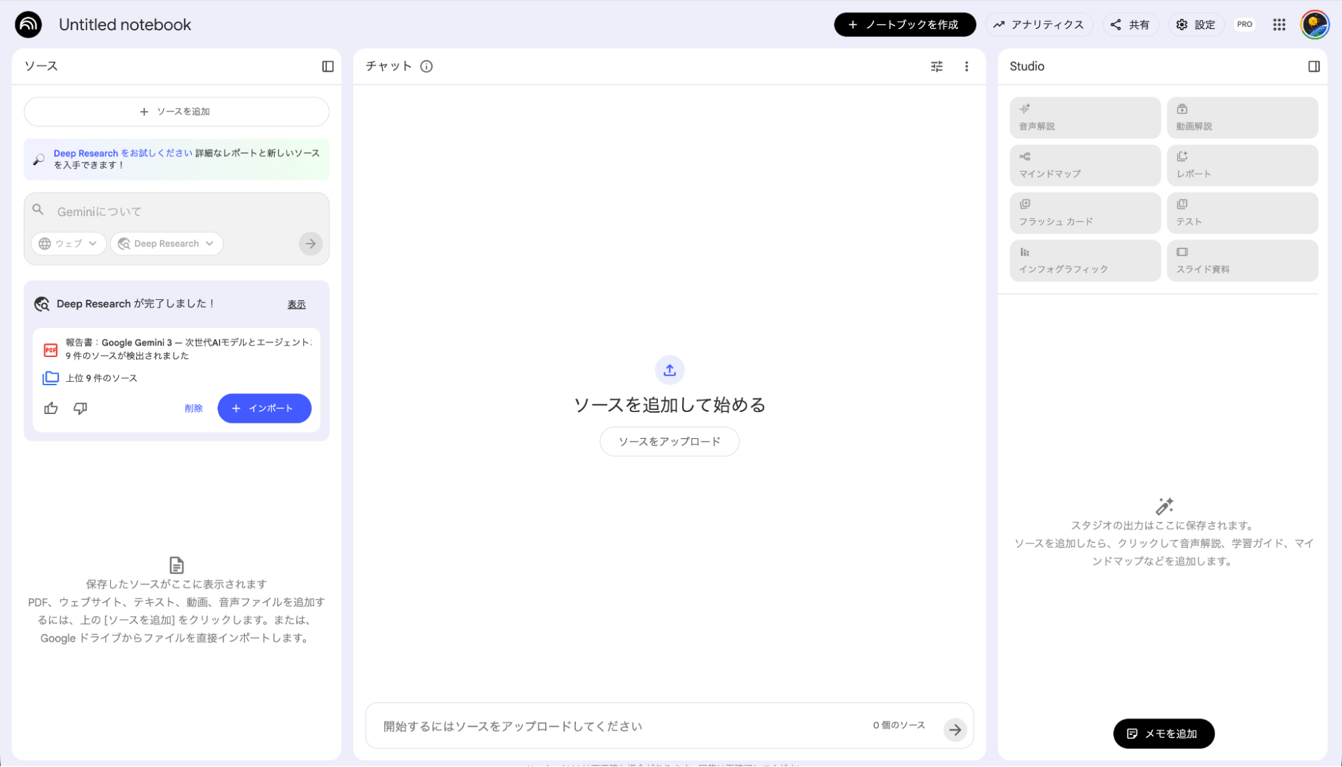Click 表示 to view the Deep Research results

[x=296, y=304]
